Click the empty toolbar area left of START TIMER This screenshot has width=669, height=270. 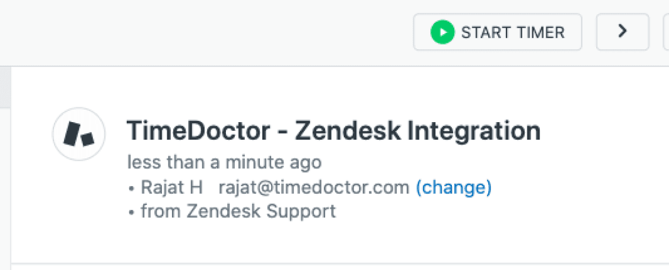pyautogui.click(x=205, y=32)
